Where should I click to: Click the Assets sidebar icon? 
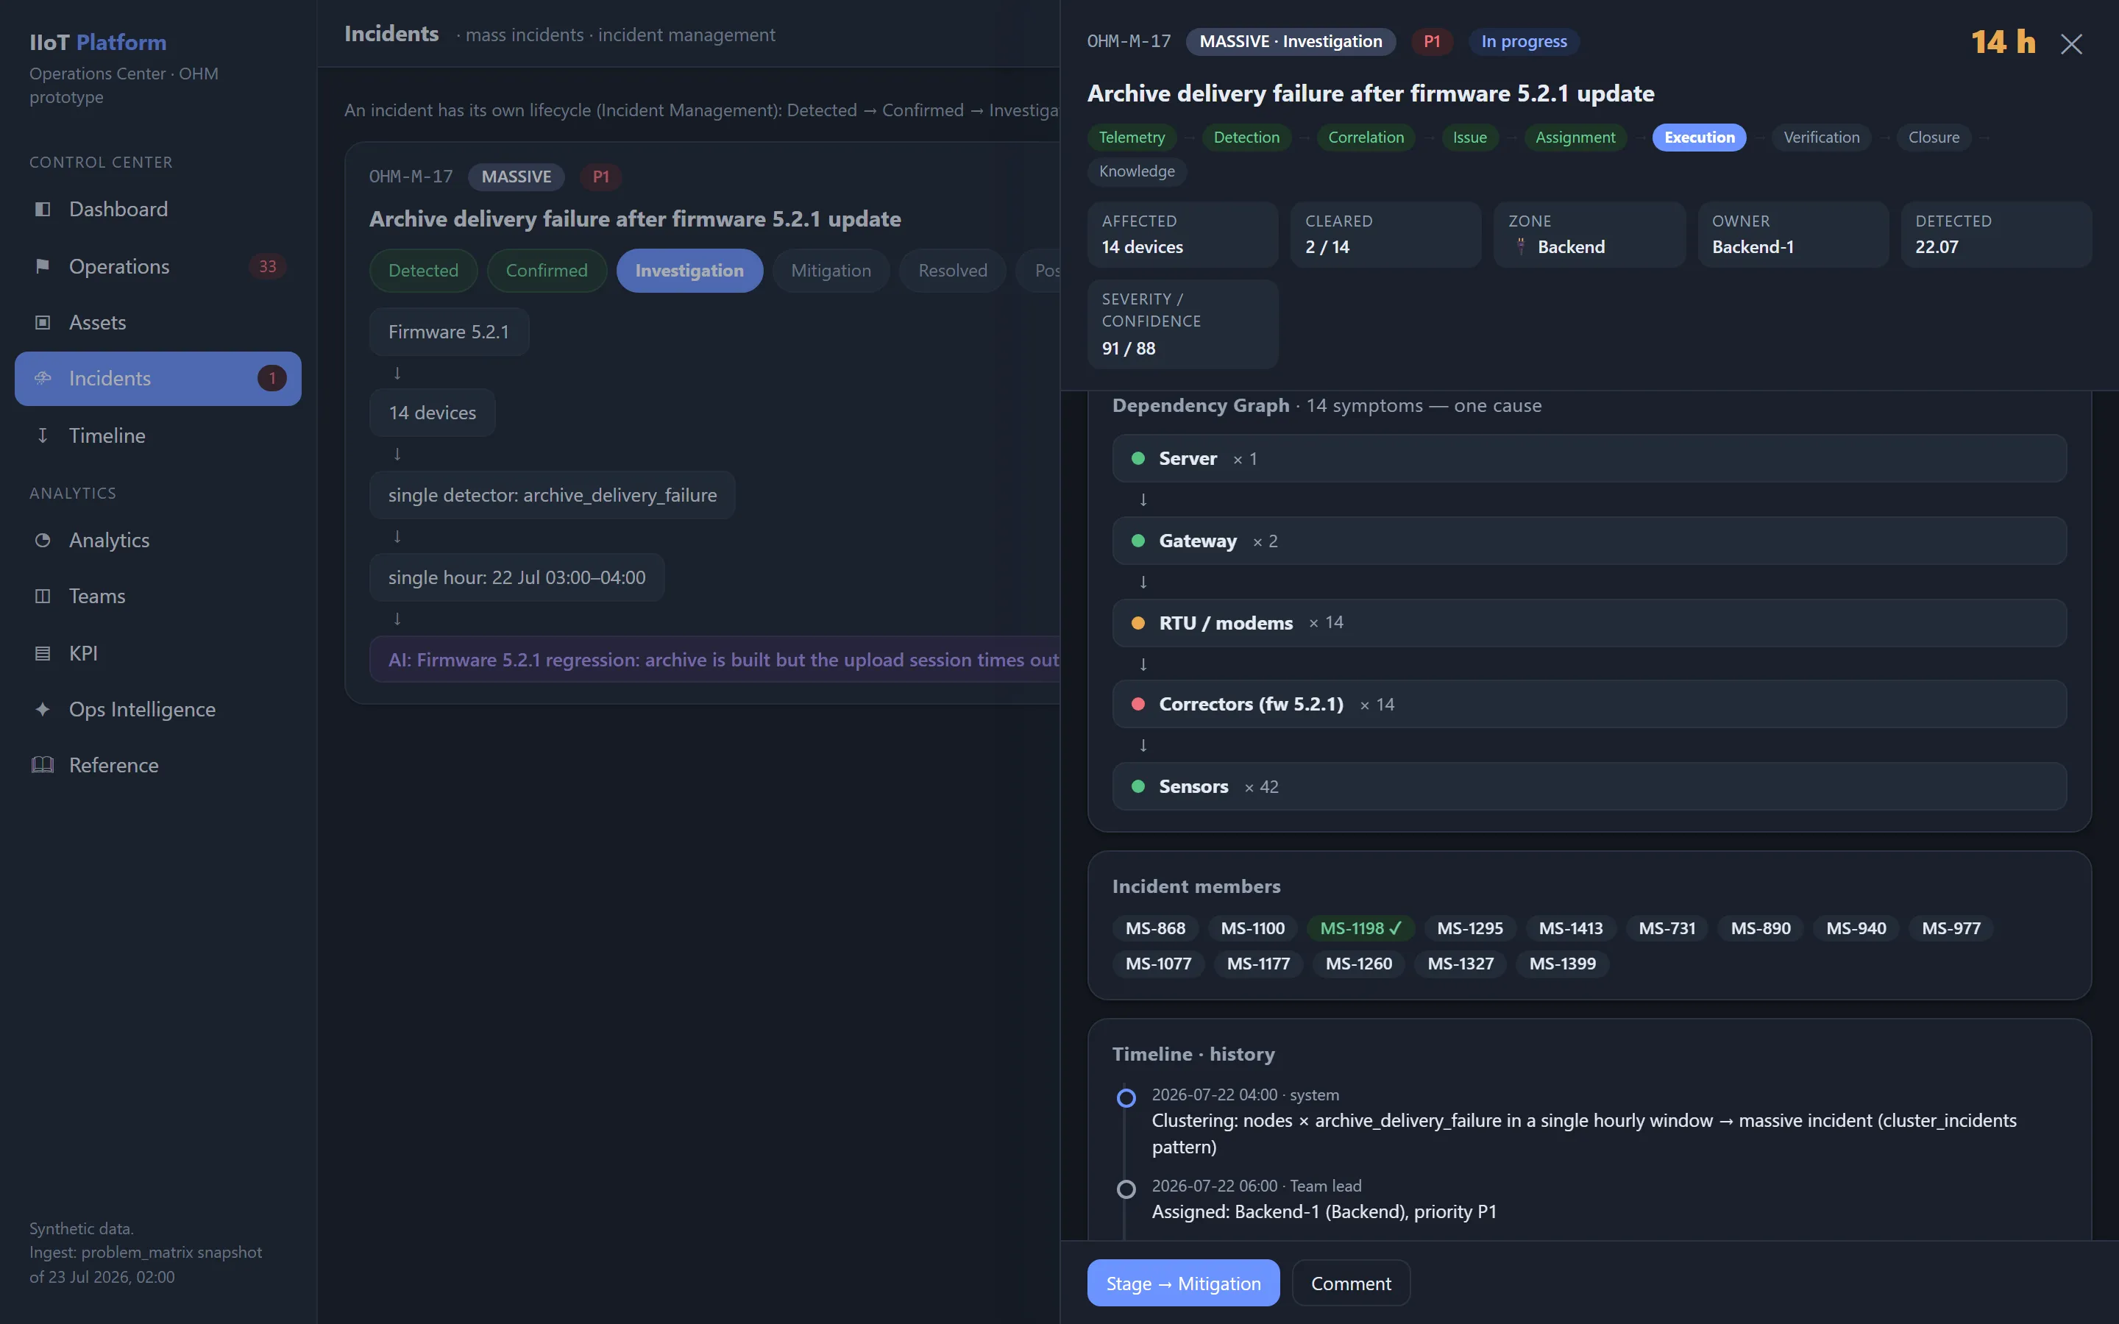(x=42, y=322)
